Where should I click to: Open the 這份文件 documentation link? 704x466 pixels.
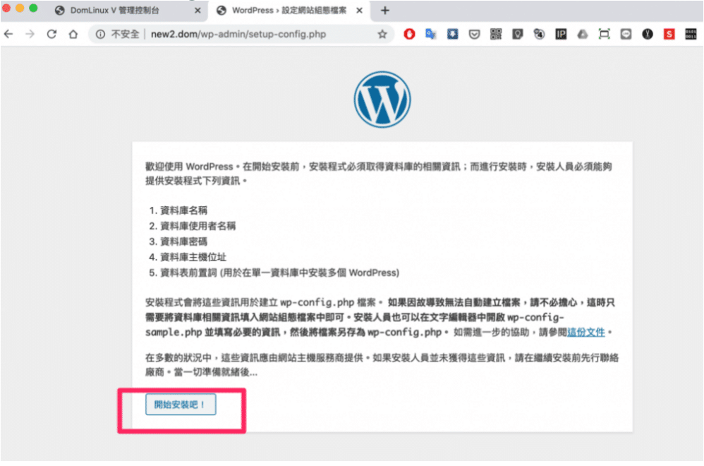click(586, 332)
